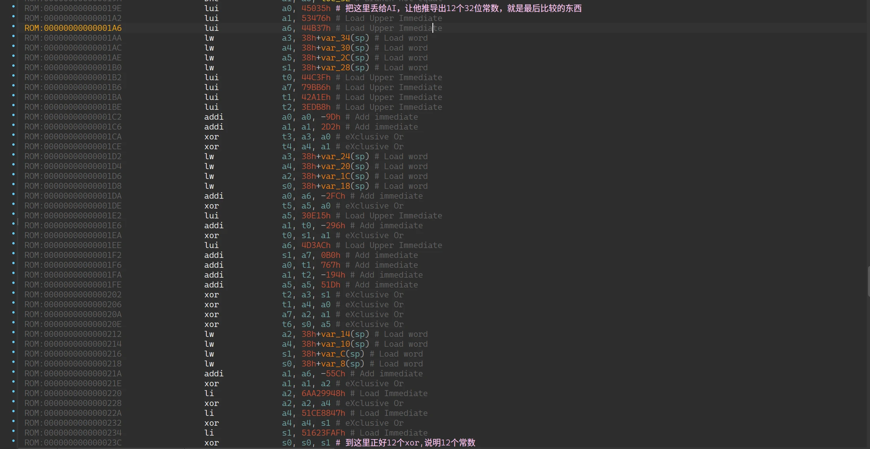Click the var_34 stack variable operand
The height and width of the screenshot is (449, 870).
click(336, 38)
